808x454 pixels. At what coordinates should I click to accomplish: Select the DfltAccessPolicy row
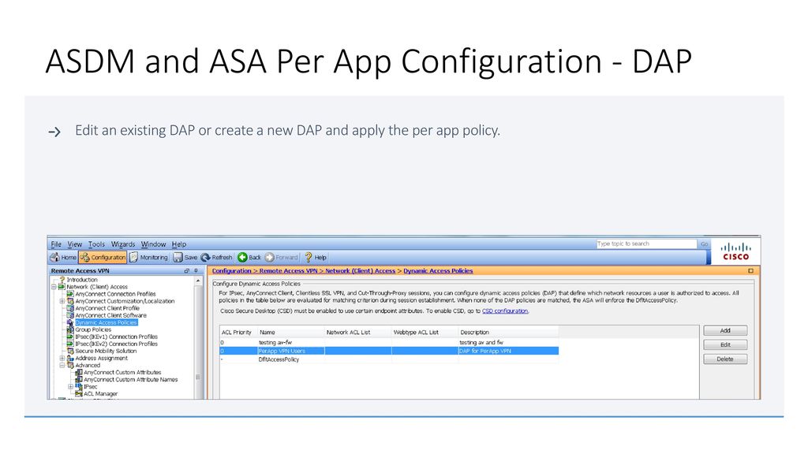pyautogui.click(x=389, y=359)
